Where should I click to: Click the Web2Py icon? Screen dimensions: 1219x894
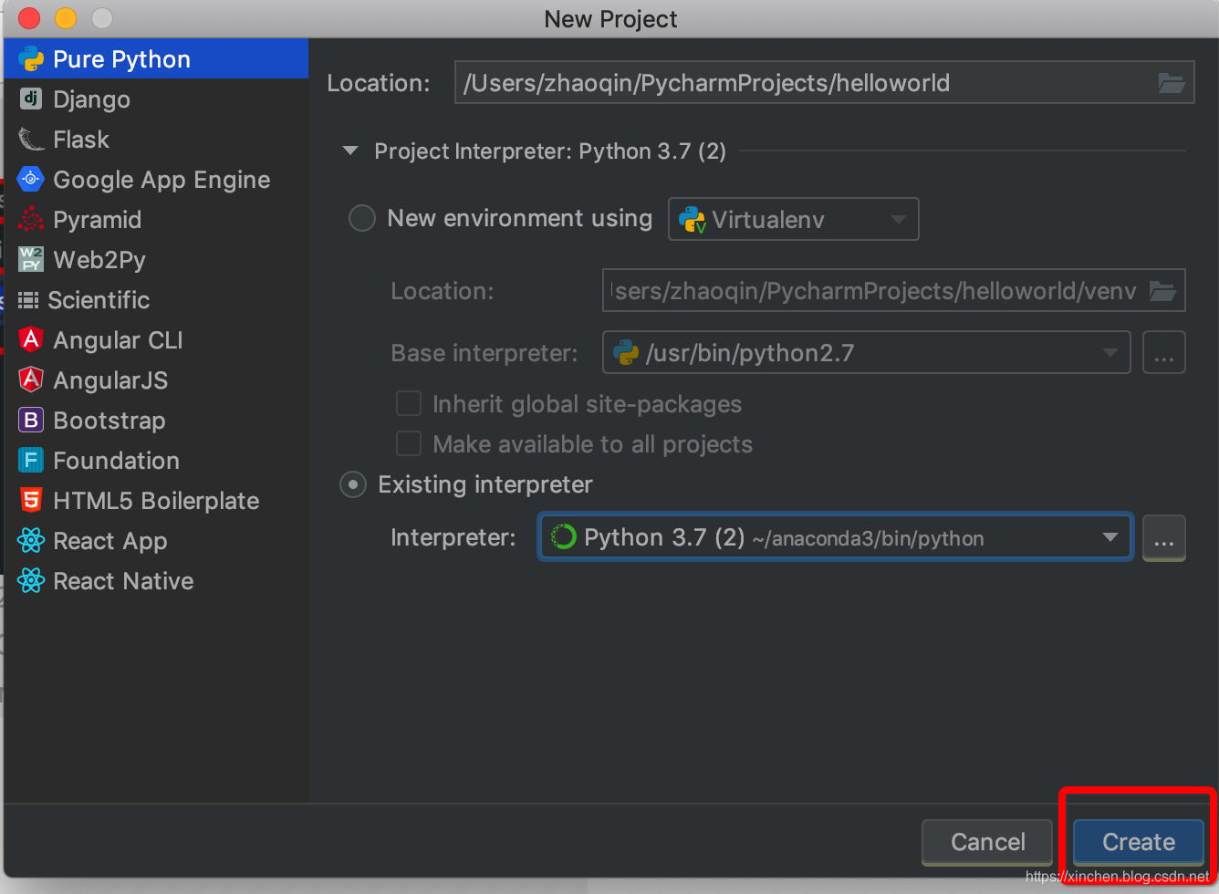31,259
